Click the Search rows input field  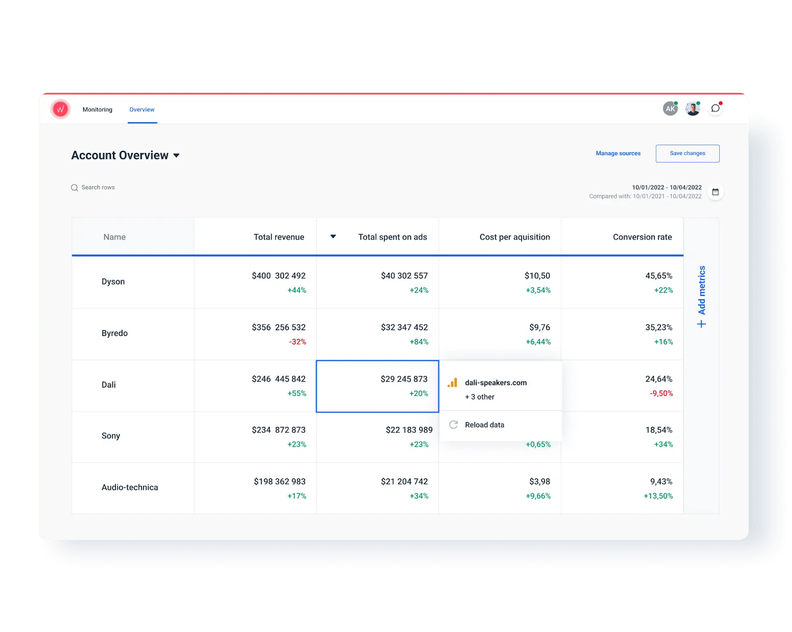pos(98,188)
